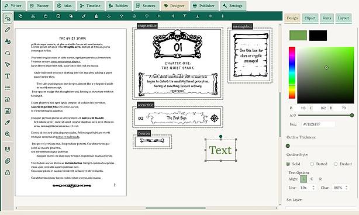Set text alignment to C

[x=312, y=179]
